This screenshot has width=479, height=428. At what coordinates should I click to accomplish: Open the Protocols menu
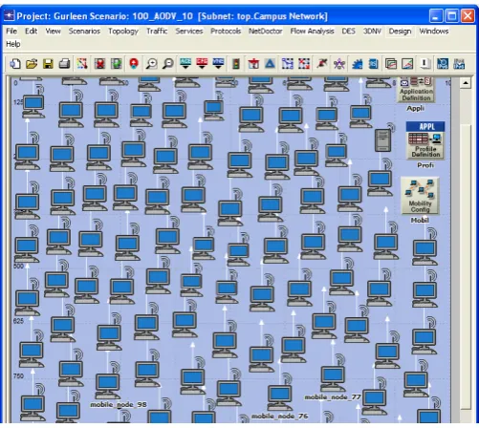pos(226,31)
